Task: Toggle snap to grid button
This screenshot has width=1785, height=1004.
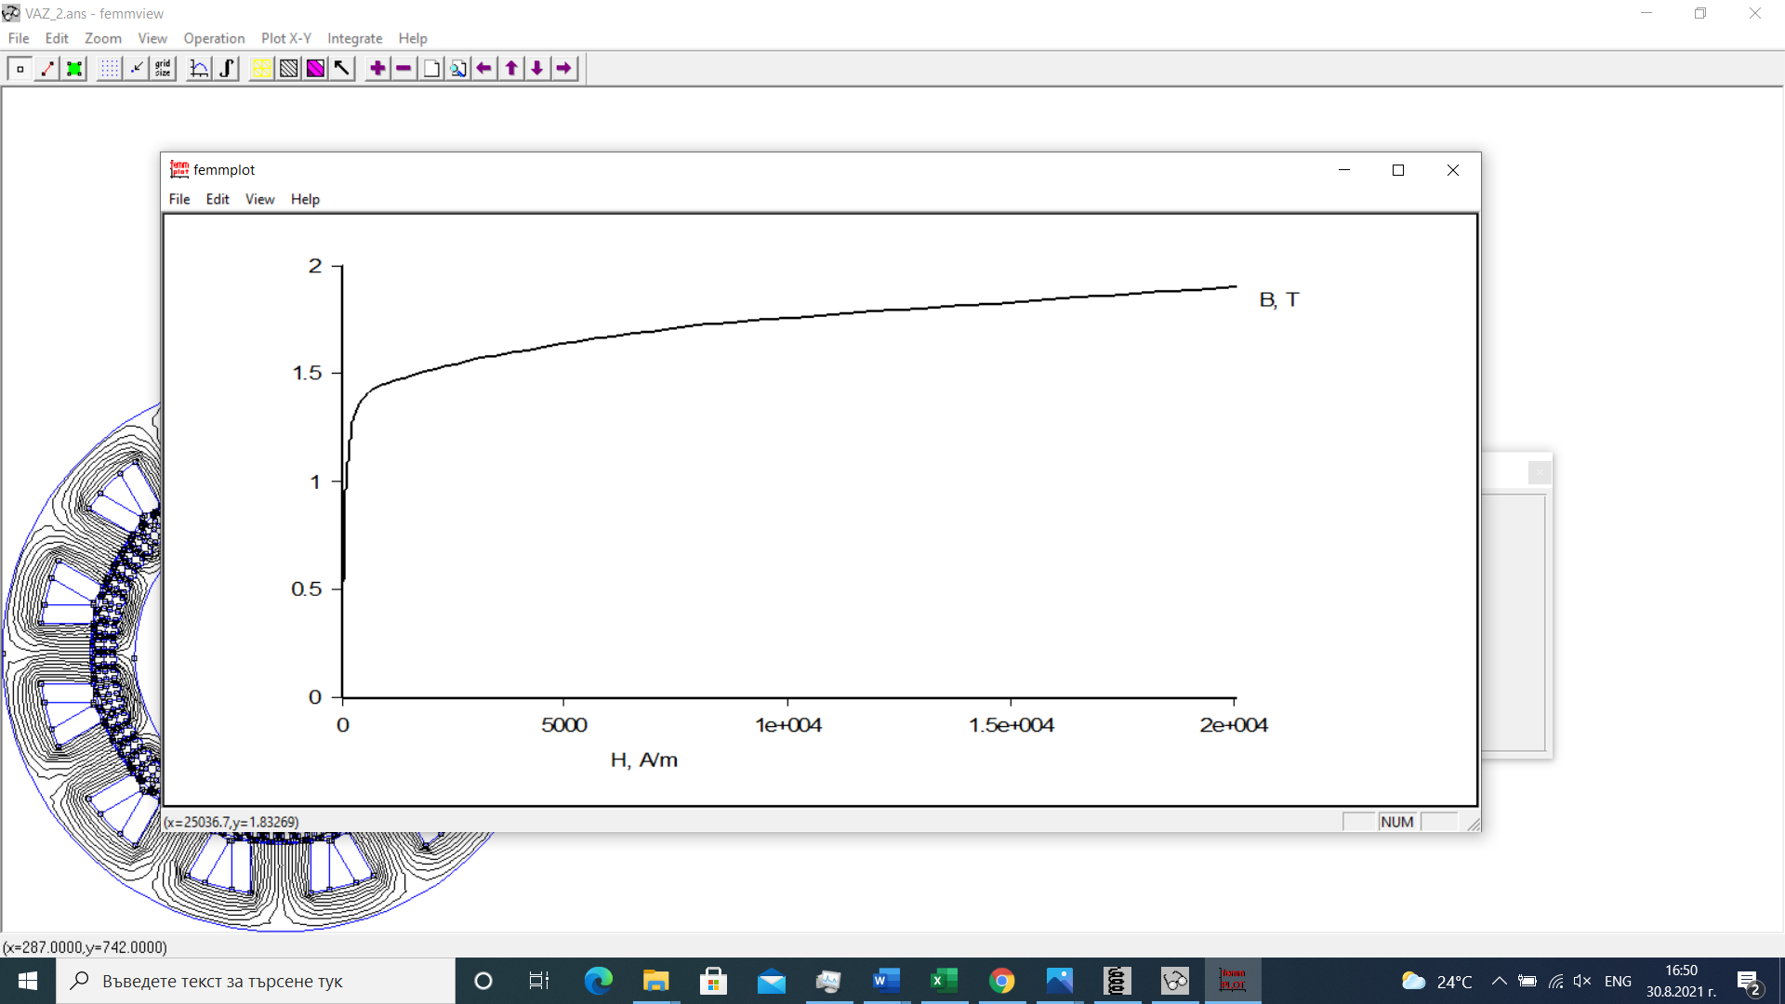Action: coord(137,68)
